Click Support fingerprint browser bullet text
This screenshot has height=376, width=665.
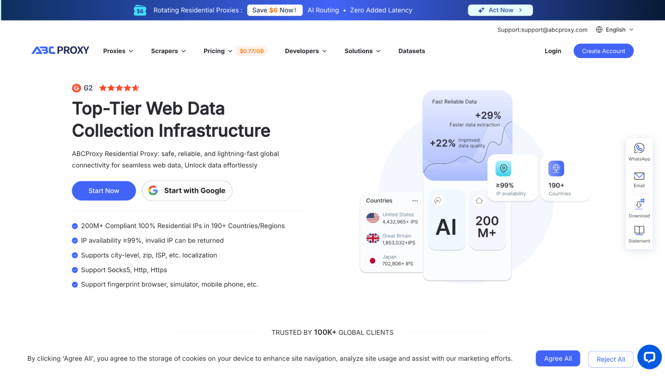[x=170, y=285]
